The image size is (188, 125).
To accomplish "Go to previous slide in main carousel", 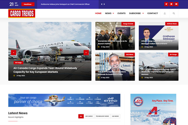I will (14, 53).
